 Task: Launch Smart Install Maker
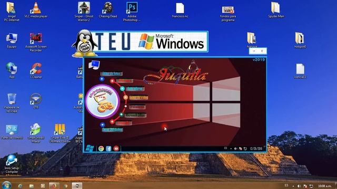(x=36, y=133)
